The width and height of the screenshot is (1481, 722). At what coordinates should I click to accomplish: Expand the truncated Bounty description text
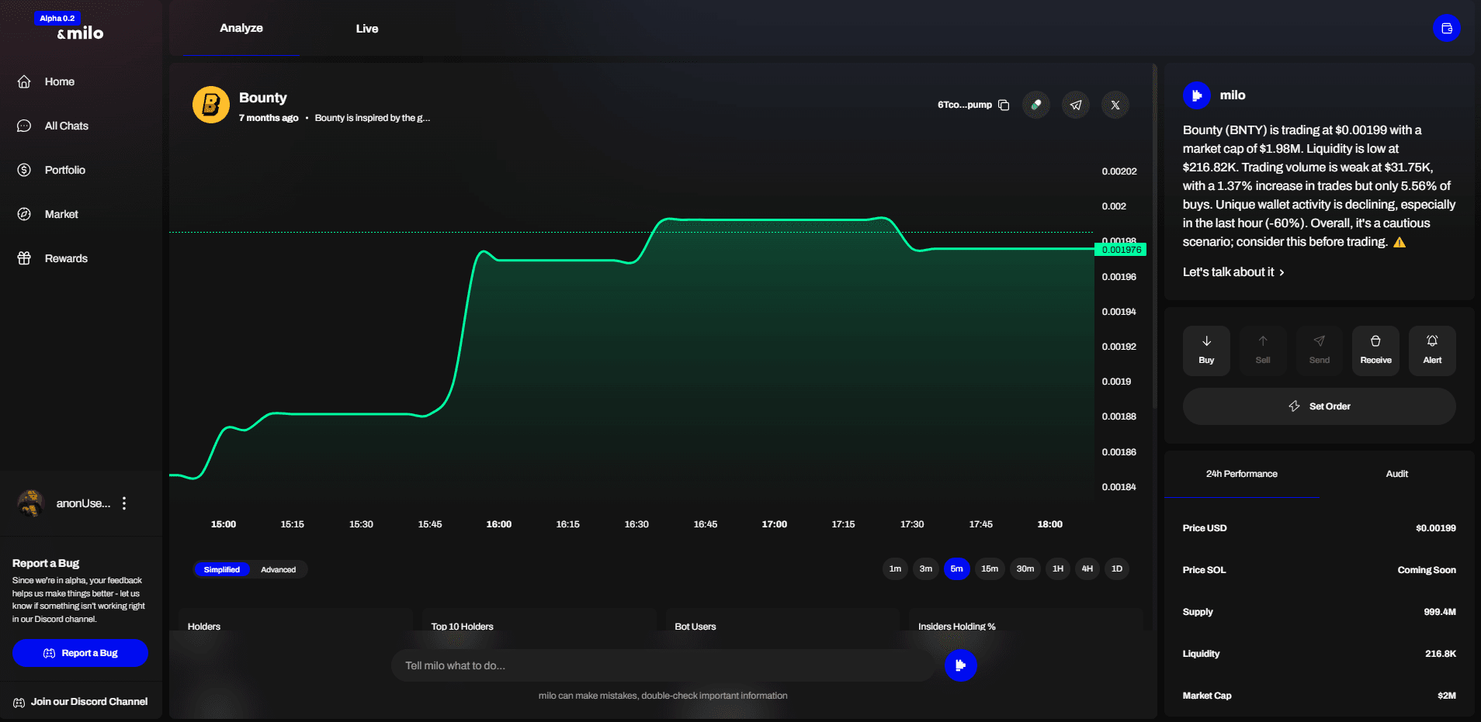[x=372, y=118]
